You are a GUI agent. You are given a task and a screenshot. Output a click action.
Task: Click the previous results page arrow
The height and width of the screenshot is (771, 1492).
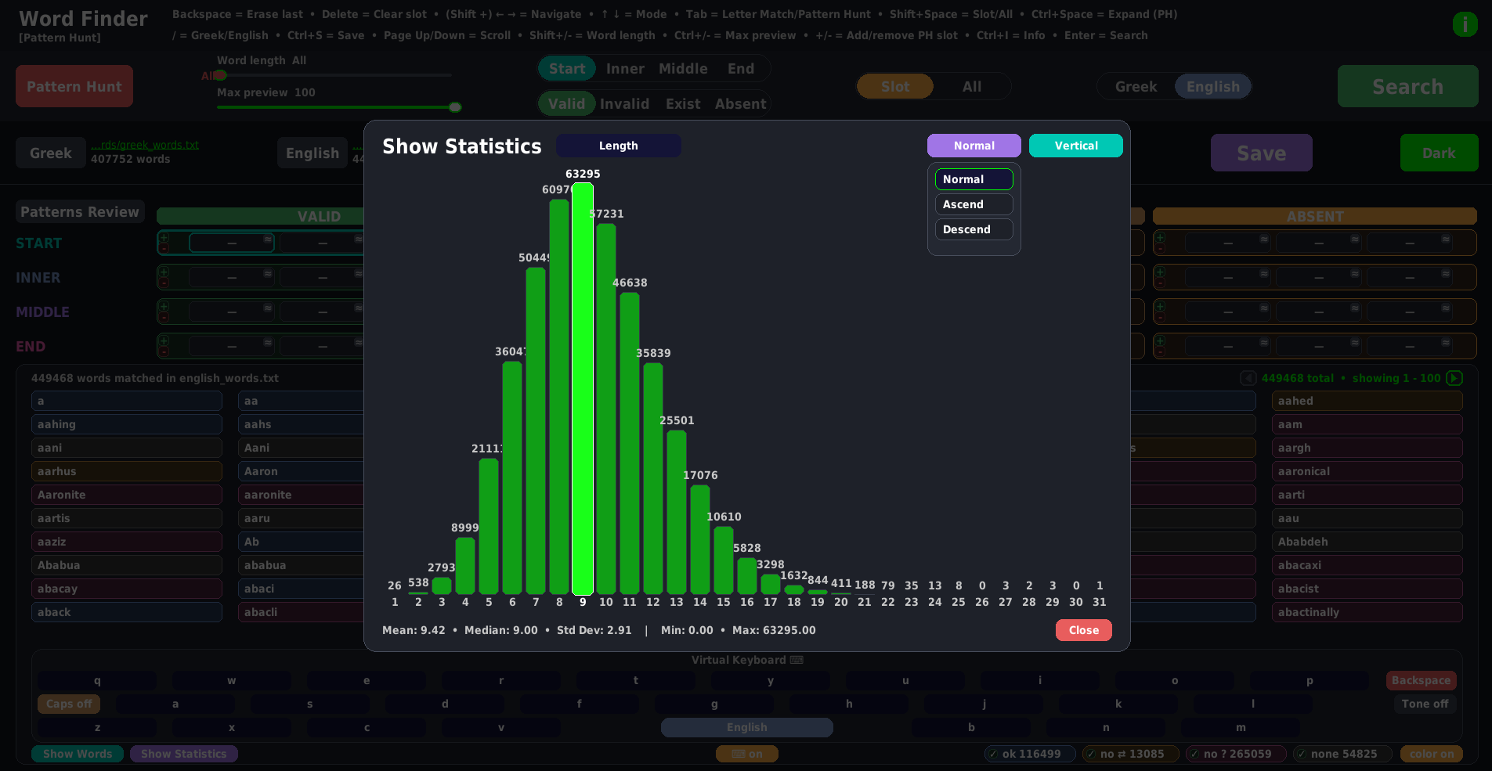[x=1248, y=378]
